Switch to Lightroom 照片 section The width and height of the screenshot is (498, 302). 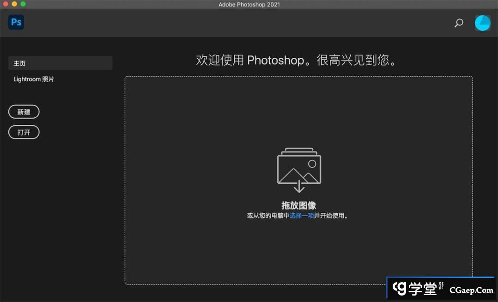34,79
